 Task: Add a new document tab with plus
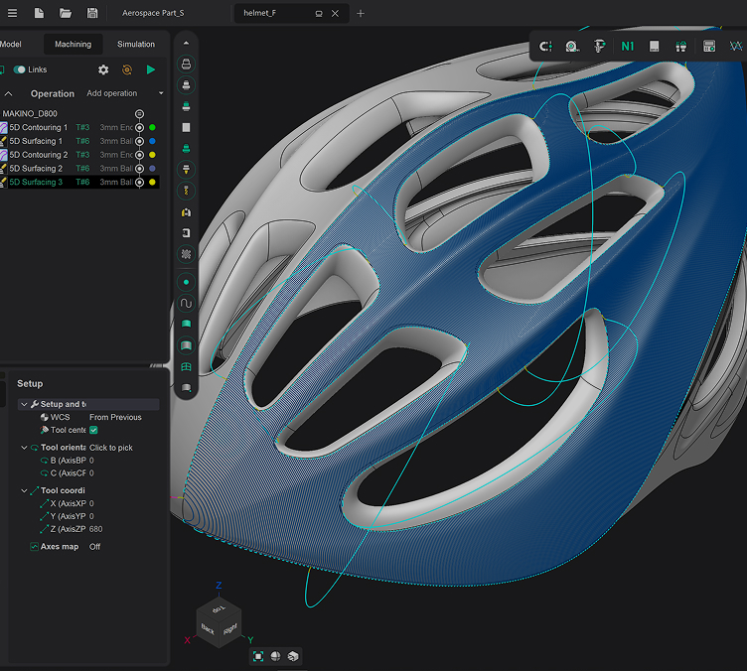(x=361, y=13)
